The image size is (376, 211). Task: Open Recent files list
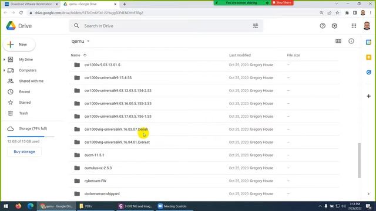tap(25, 92)
